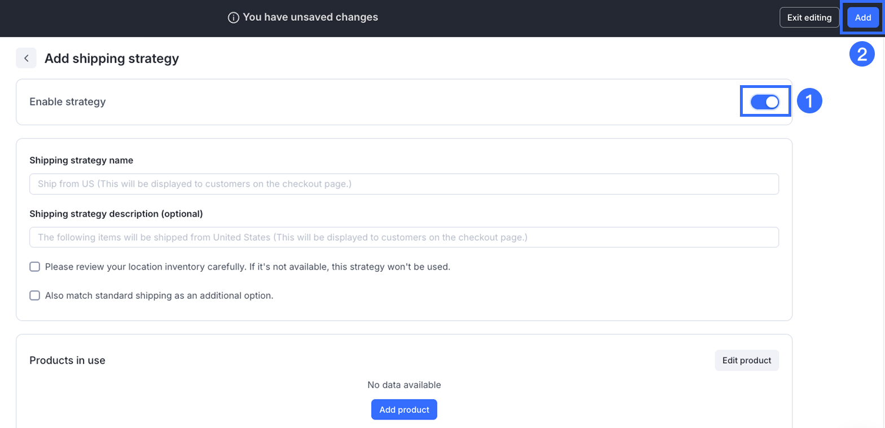This screenshot has height=428, width=885.
Task: Click the "Please review your location inventory" label
Action: pos(247,267)
